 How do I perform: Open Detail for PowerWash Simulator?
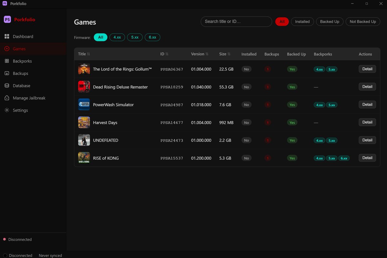coord(367,104)
